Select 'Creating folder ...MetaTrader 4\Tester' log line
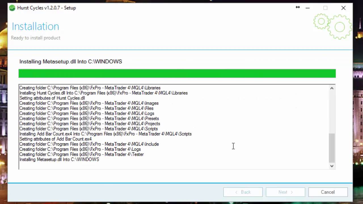The width and height of the screenshot is (363, 204). click(82, 154)
